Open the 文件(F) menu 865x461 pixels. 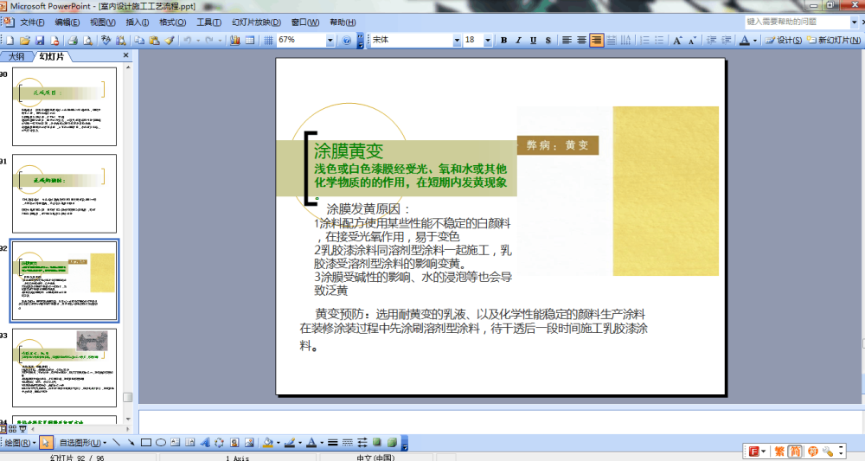coord(32,22)
